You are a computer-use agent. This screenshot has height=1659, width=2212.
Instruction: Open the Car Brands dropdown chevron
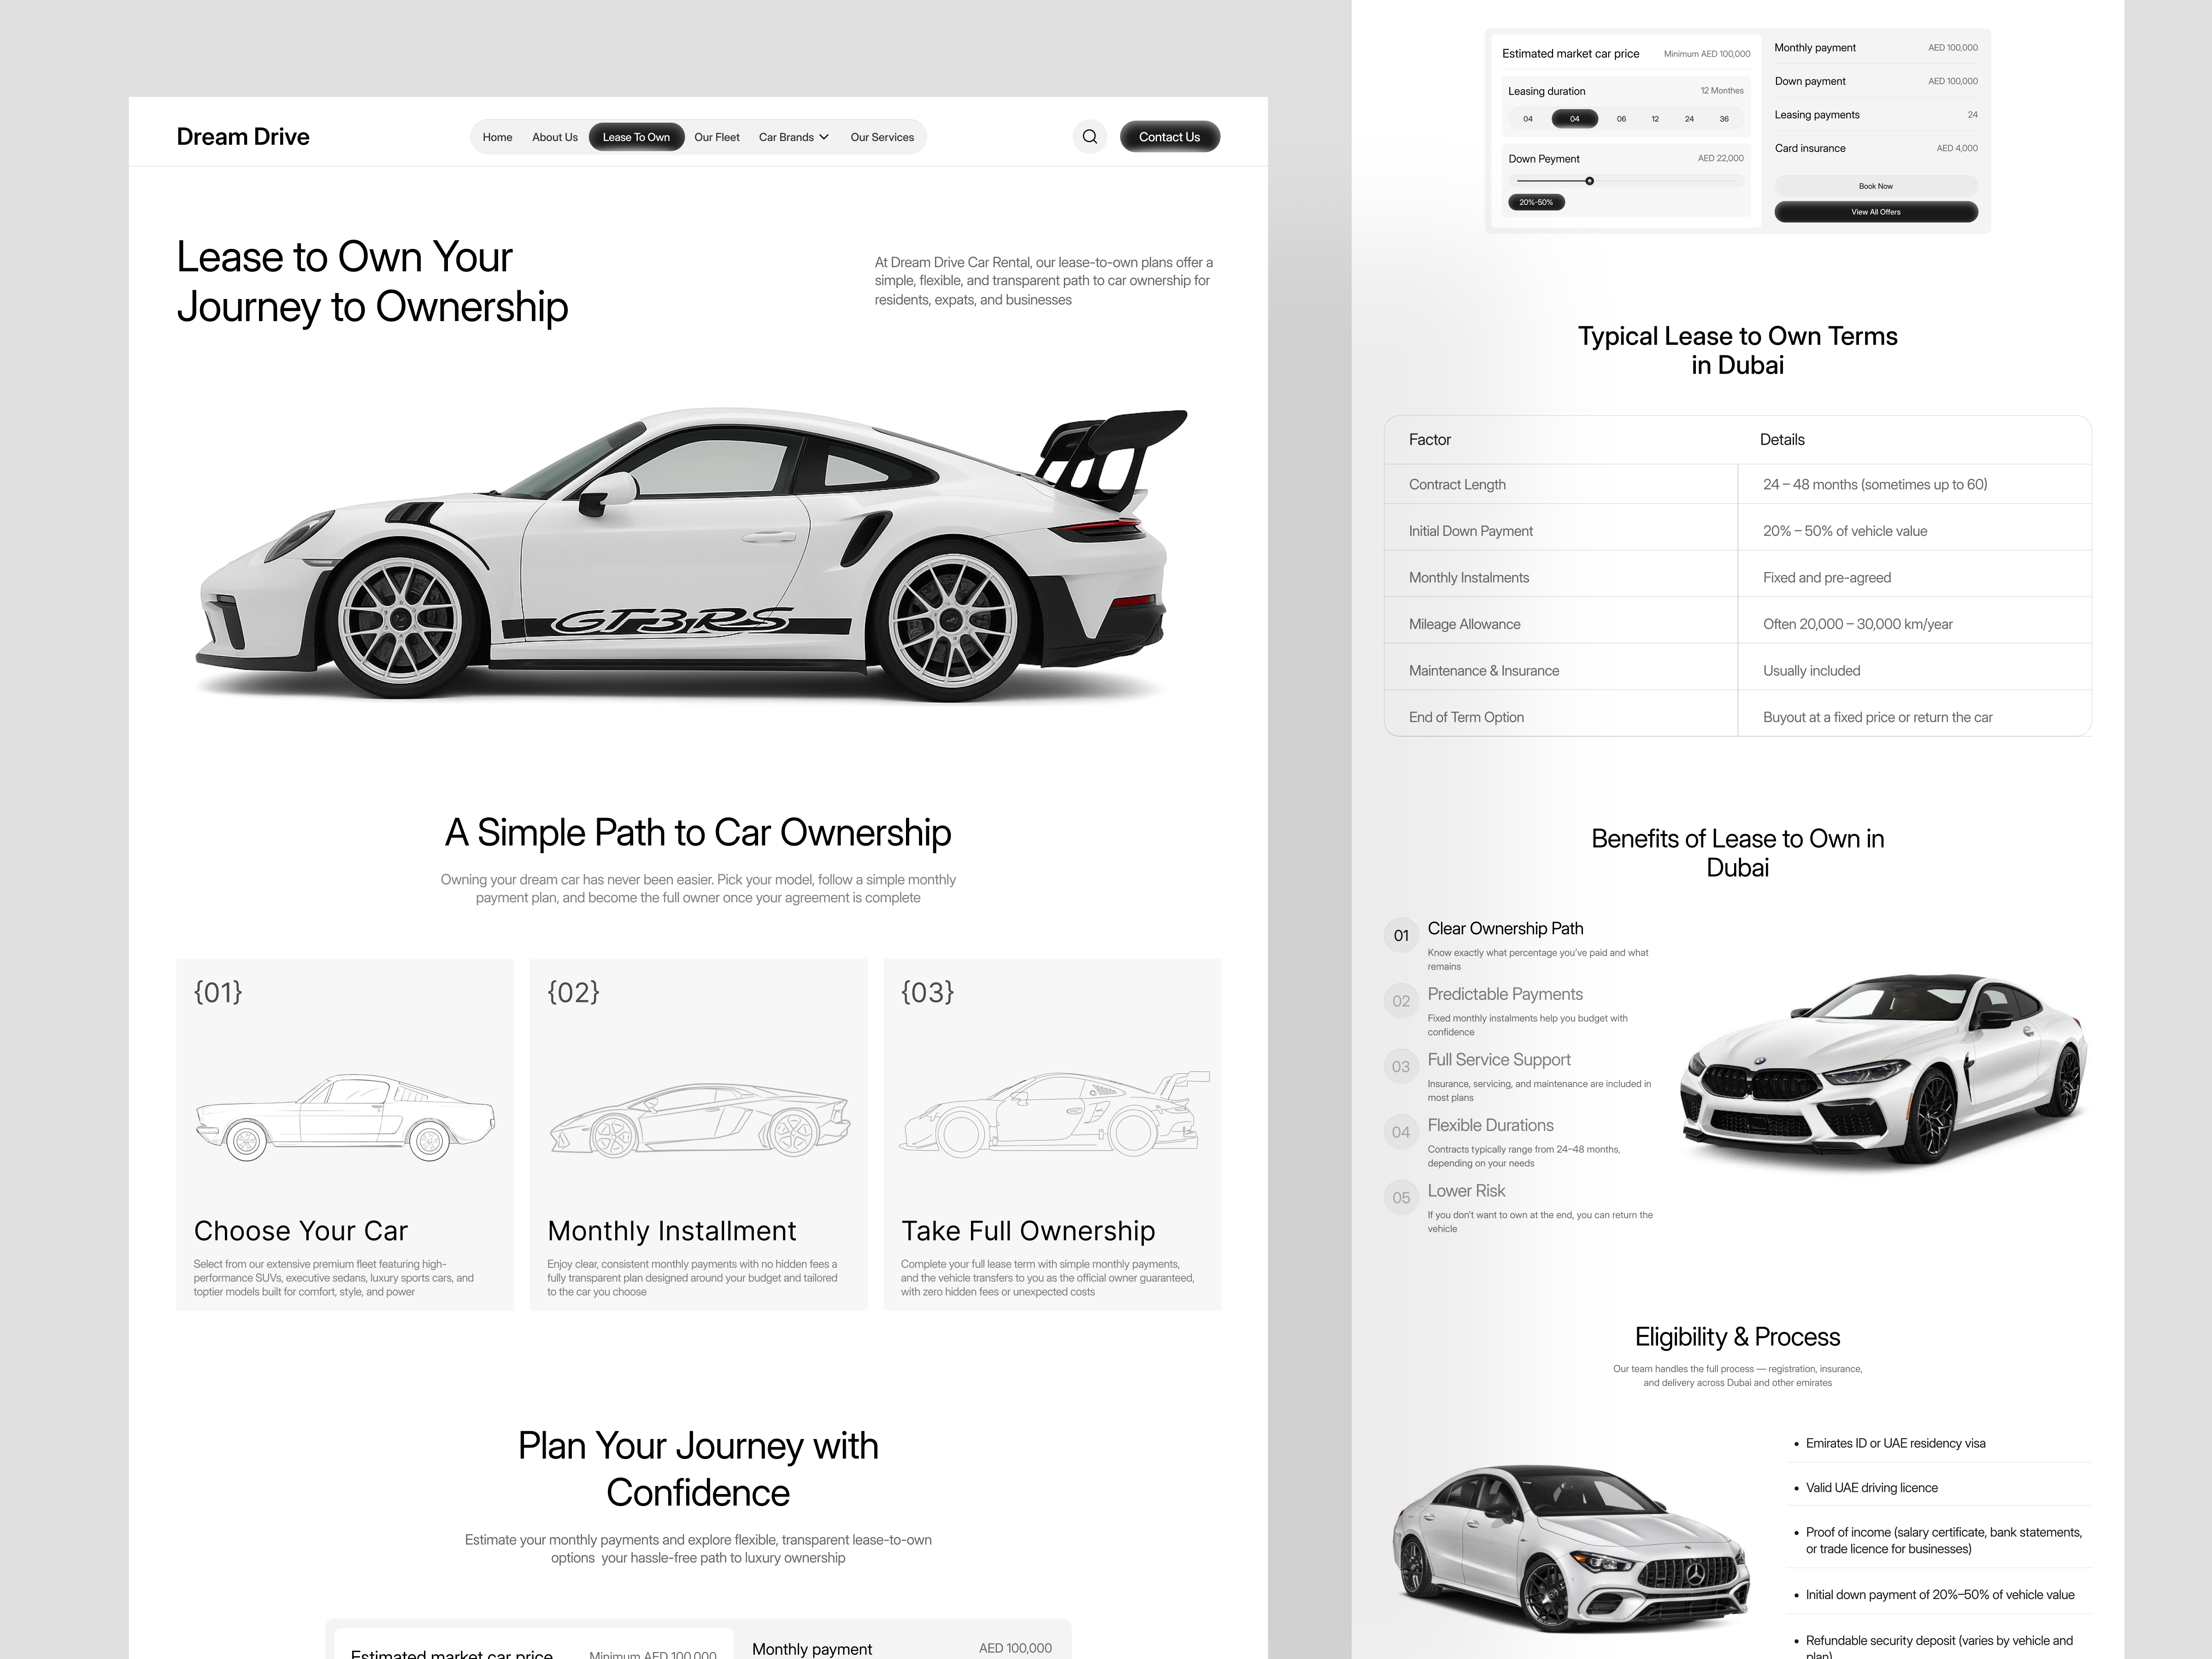(x=824, y=137)
